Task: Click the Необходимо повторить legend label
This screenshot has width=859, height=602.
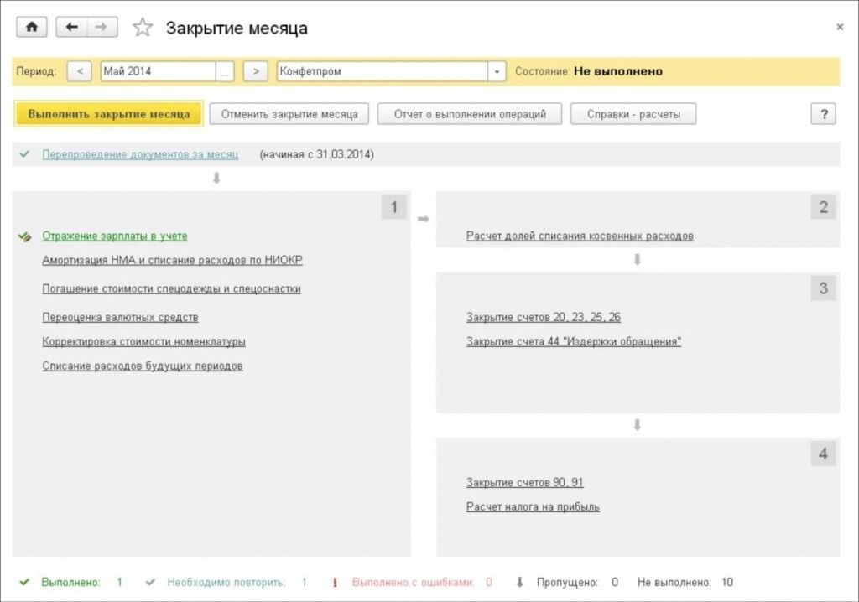Action: [x=226, y=582]
